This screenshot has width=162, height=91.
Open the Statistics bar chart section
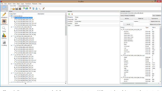[4, 36]
